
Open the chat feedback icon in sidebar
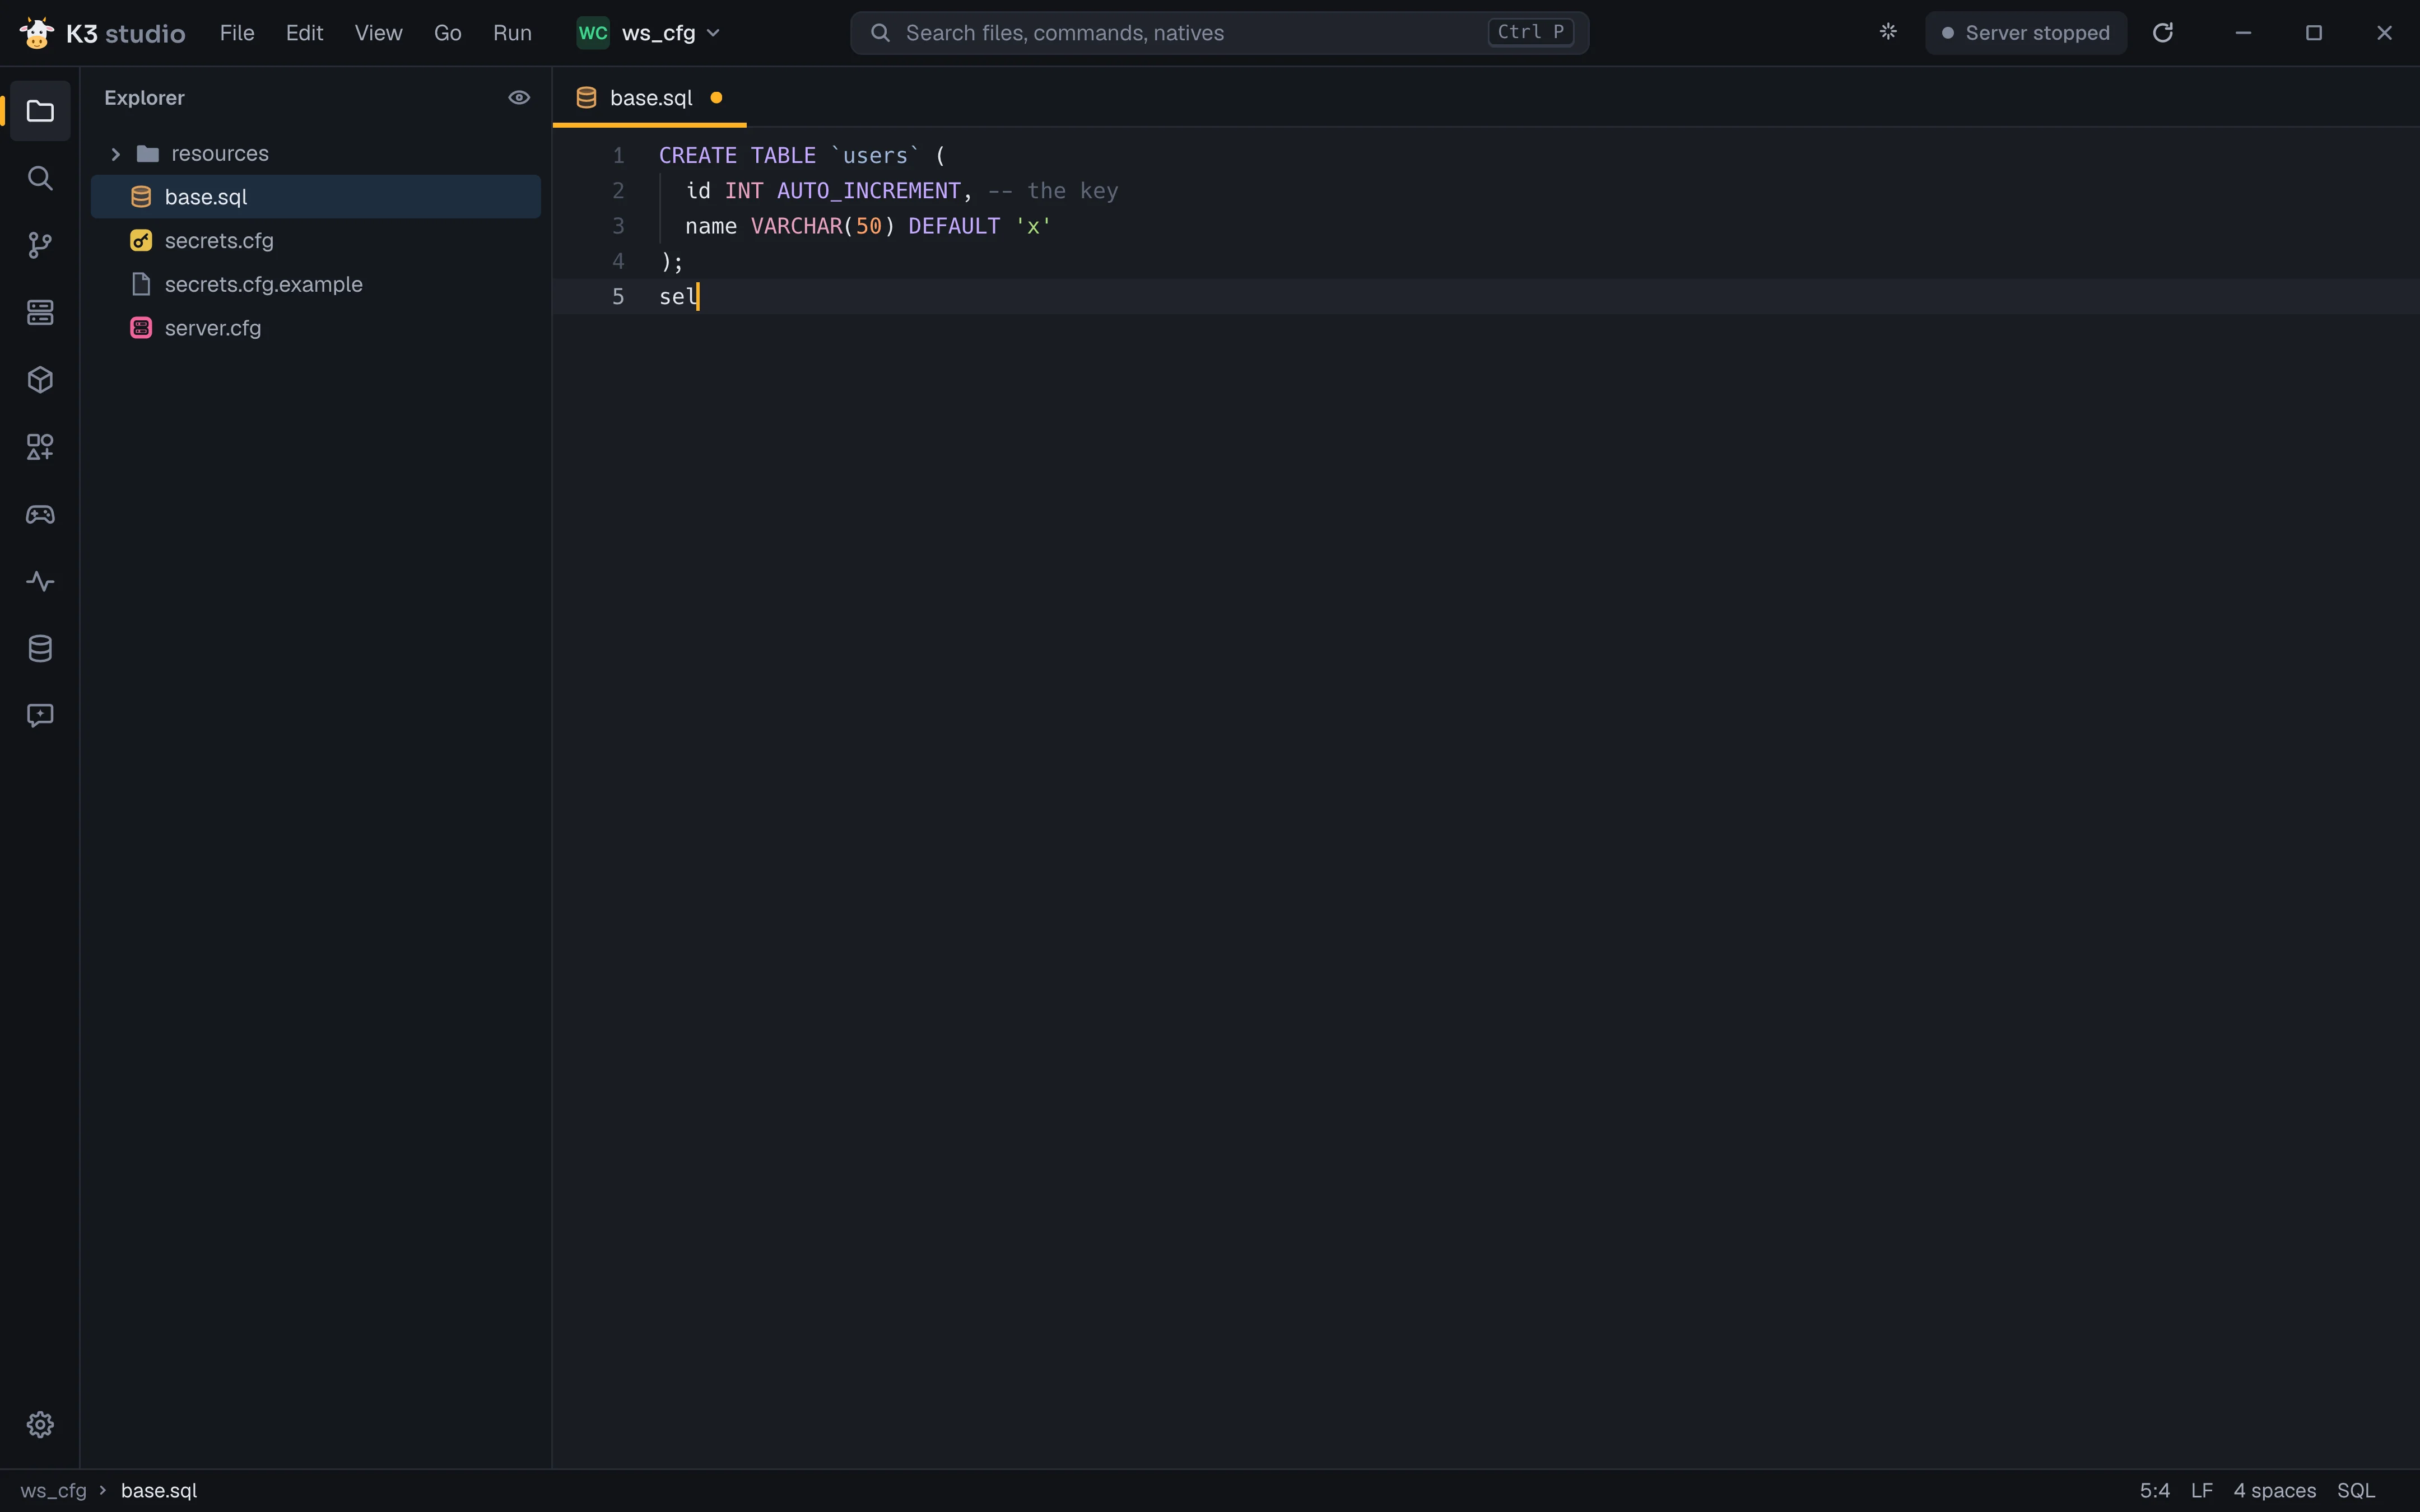pyautogui.click(x=40, y=715)
